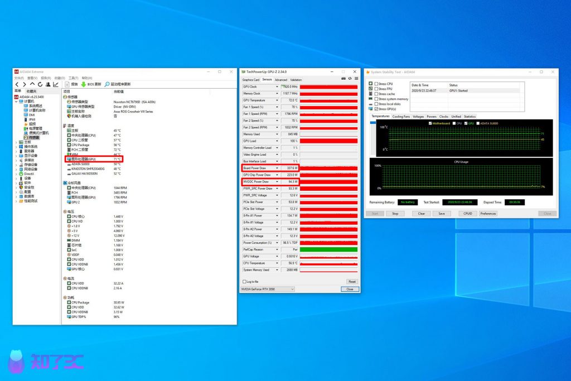The height and width of the screenshot is (381, 571).
Task: Enable the Stress cache checkbox
Action: point(376,94)
